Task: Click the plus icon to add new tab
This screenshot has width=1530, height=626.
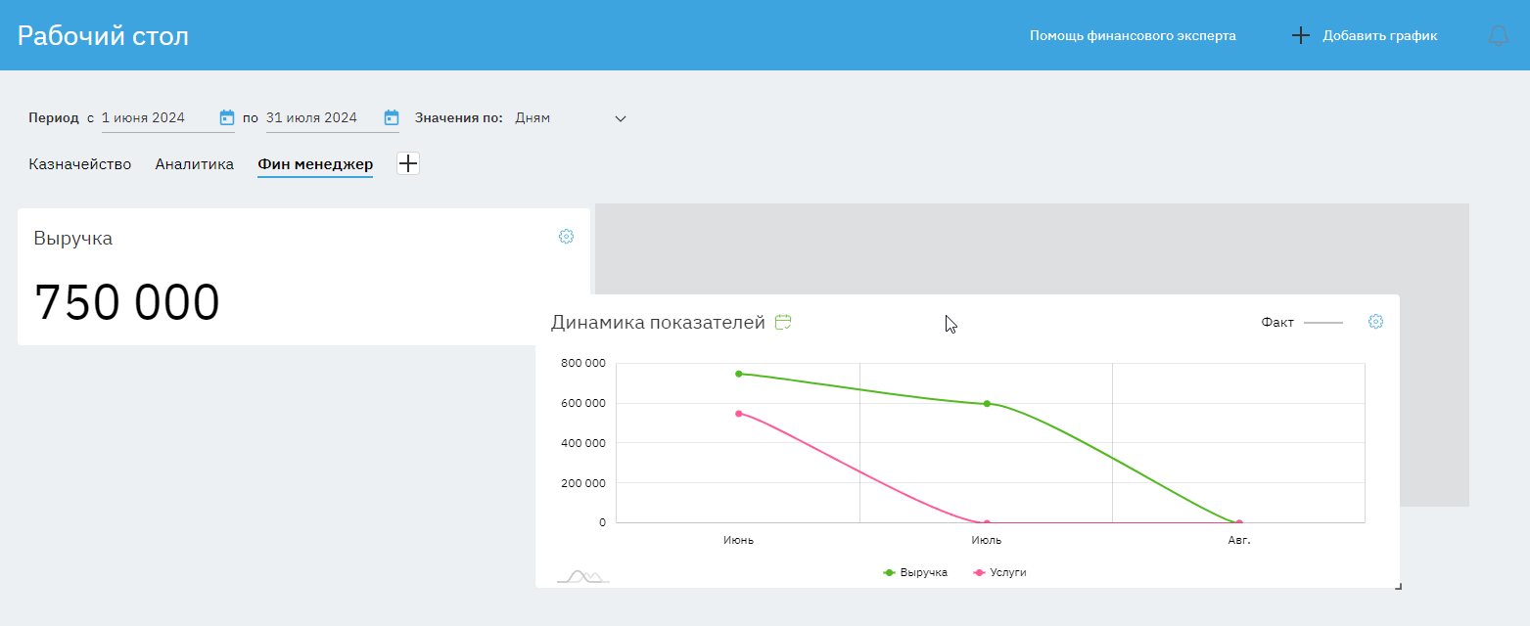Action: point(408,164)
